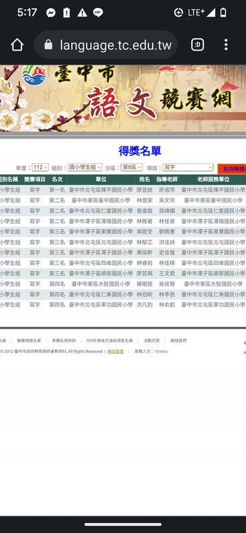This screenshot has width=246, height=533.
Task: Click the 單位 column header
Action: (x=101, y=179)
